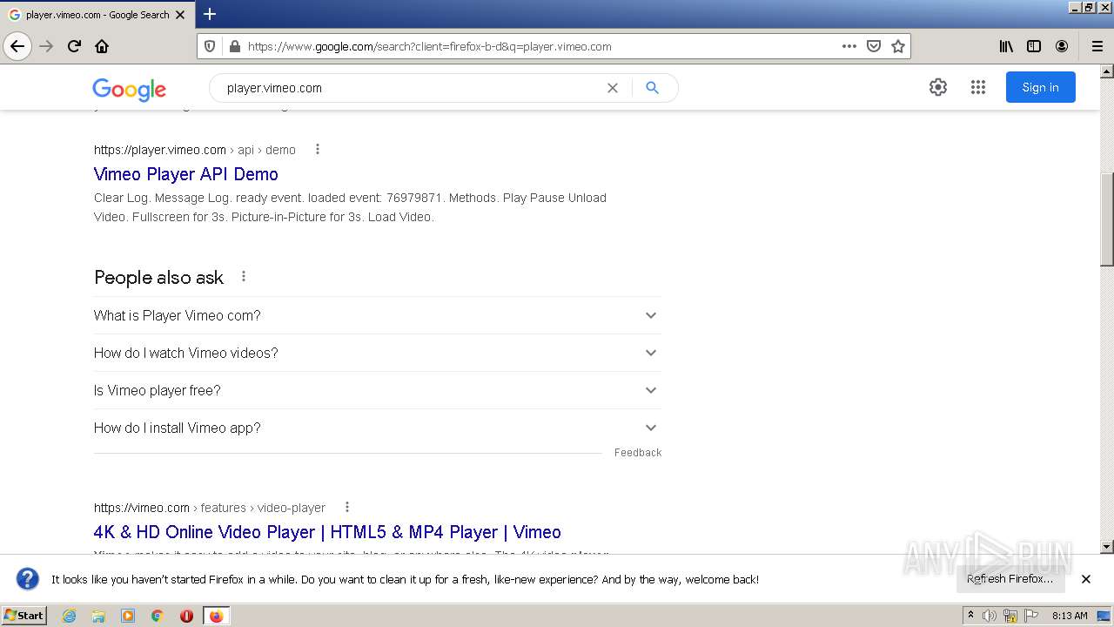Reload the current page
Screen dimensions: 1114x627
(74, 46)
